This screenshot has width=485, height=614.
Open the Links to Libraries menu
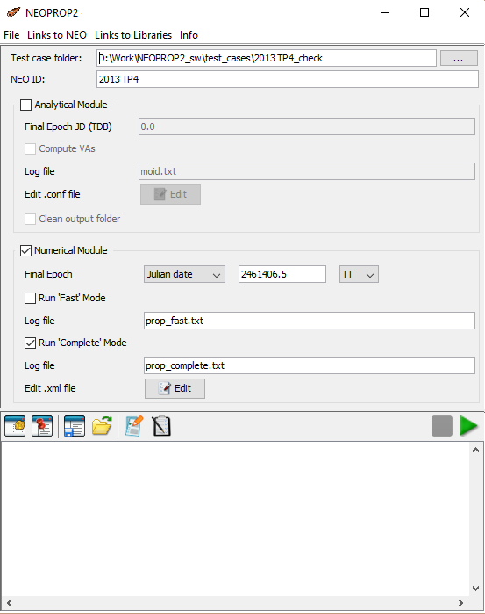point(133,35)
